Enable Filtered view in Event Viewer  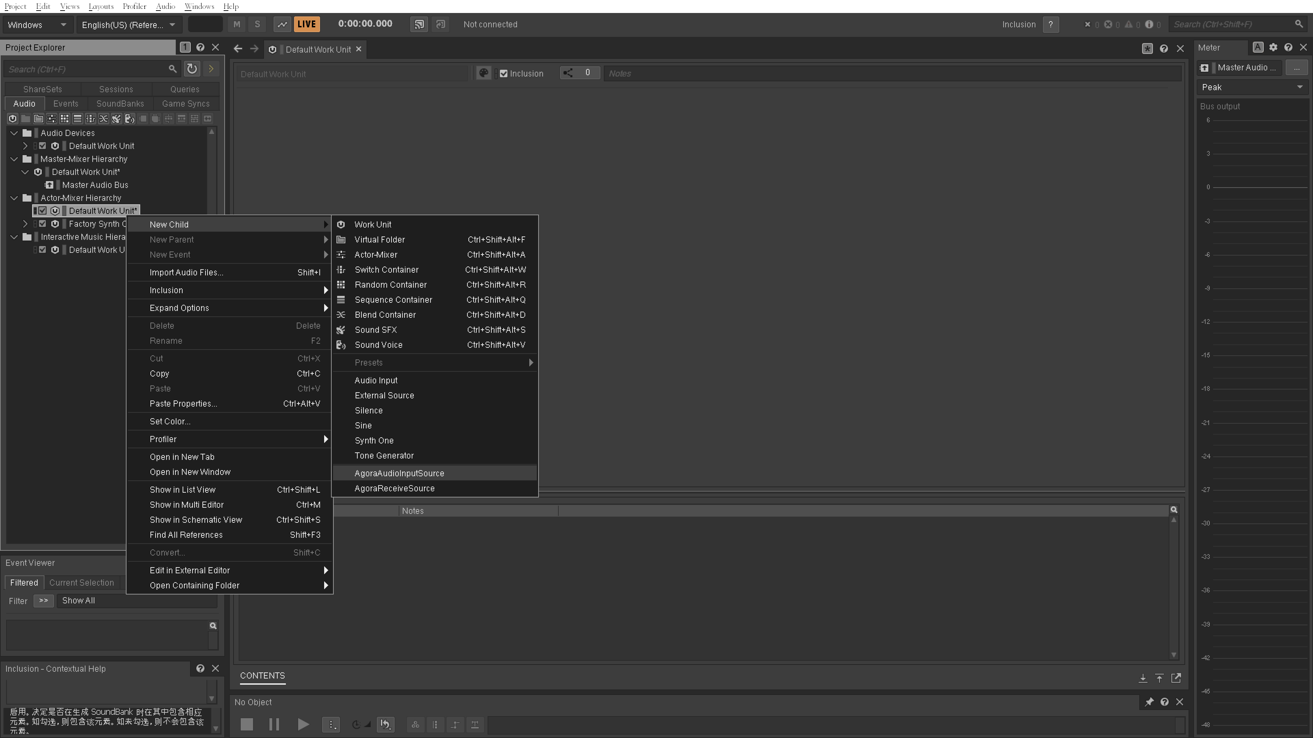pyautogui.click(x=24, y=582)
